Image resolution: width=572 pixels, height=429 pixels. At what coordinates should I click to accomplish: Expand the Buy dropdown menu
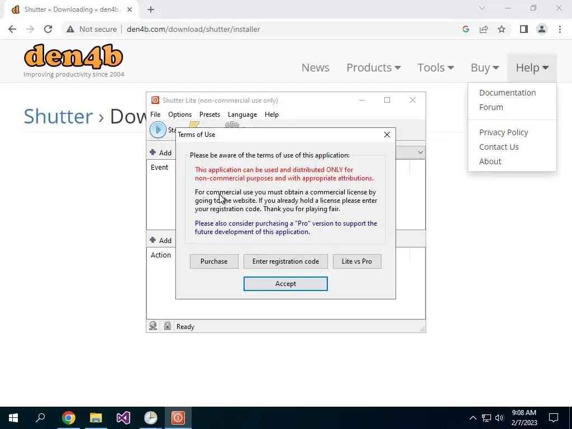point(485,68)
